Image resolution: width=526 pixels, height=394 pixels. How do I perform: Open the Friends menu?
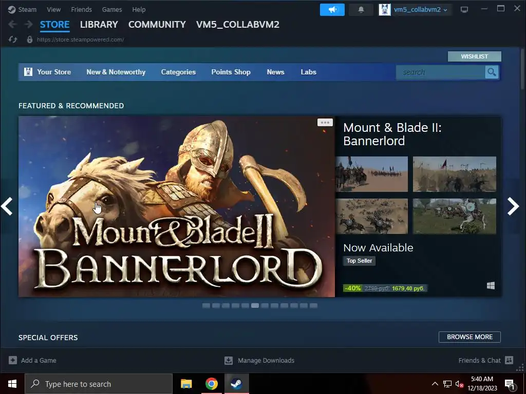pyautogui.click(x=81, y=9)
